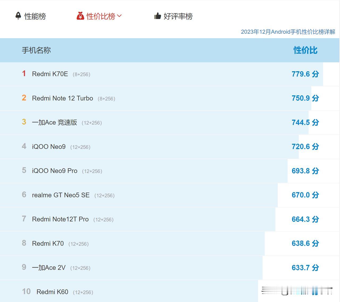Click the 性价比 column header
The width and height of the screenshot is (340, 302).
tap(305, 50)
